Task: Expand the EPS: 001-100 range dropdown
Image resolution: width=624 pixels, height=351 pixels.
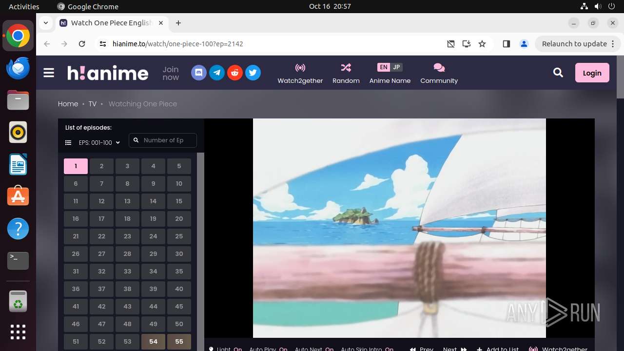Action: coord(99,143)
